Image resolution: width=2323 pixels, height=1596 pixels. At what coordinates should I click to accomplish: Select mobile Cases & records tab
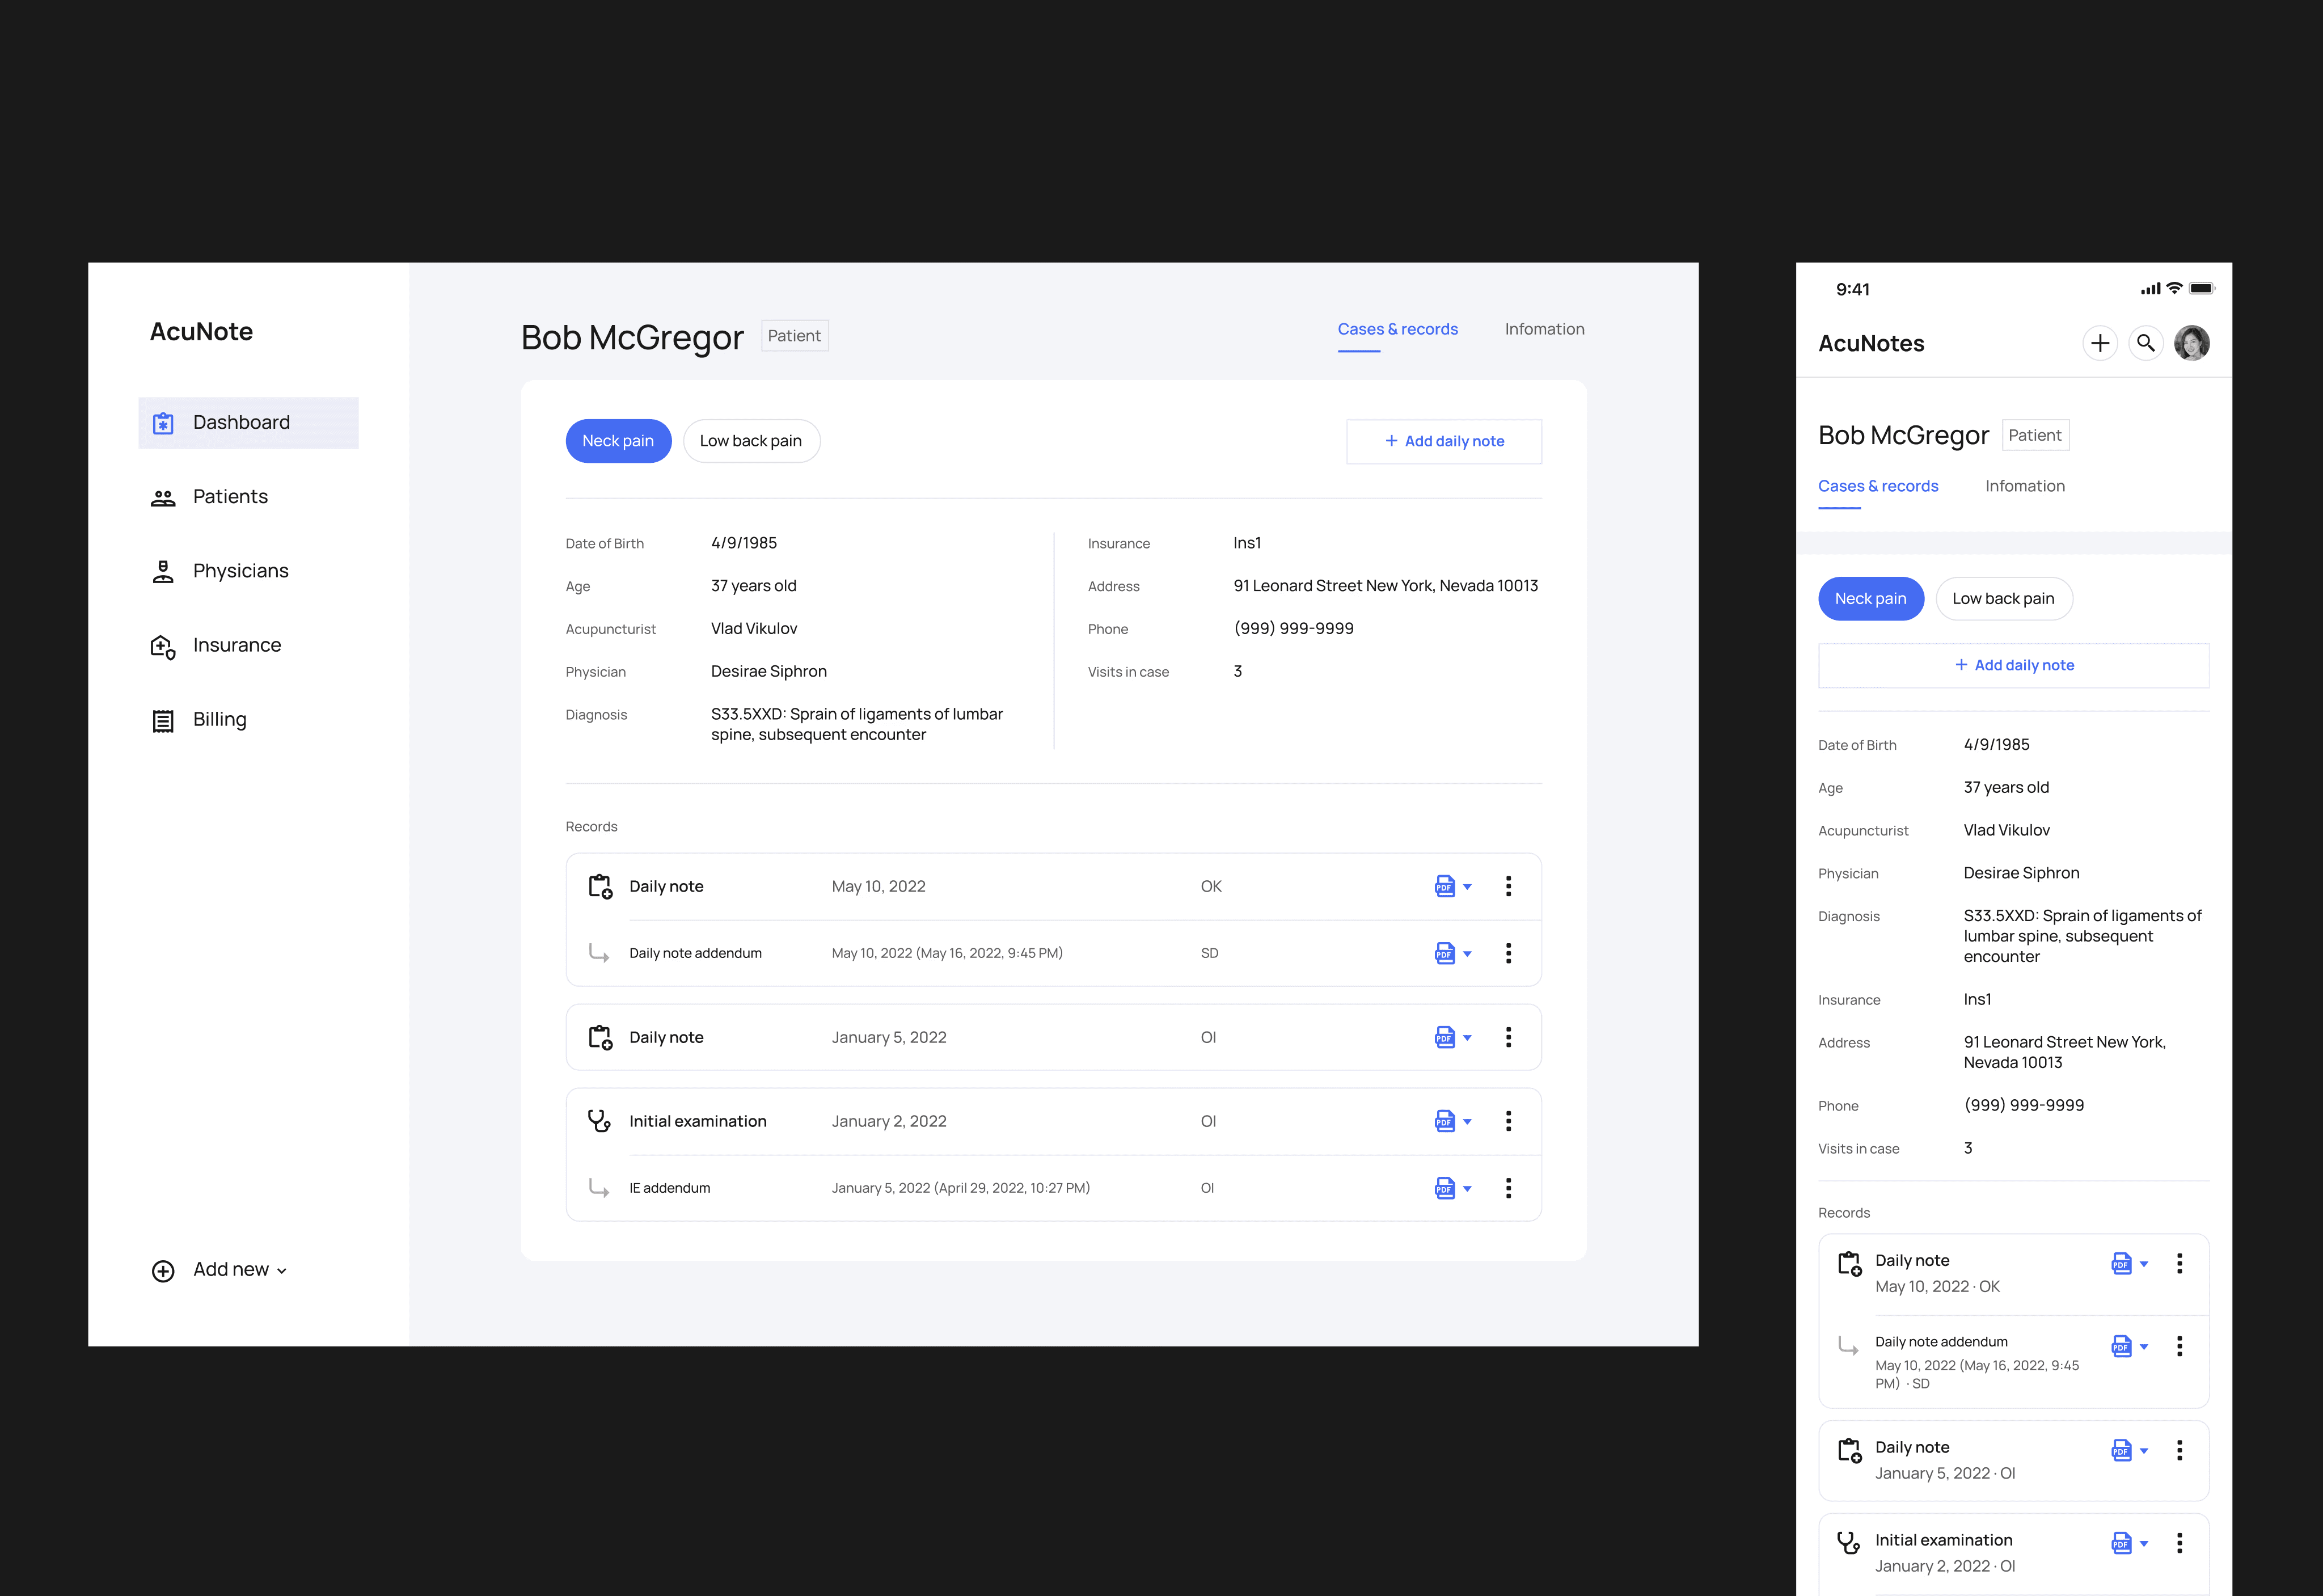point(1877,486)
